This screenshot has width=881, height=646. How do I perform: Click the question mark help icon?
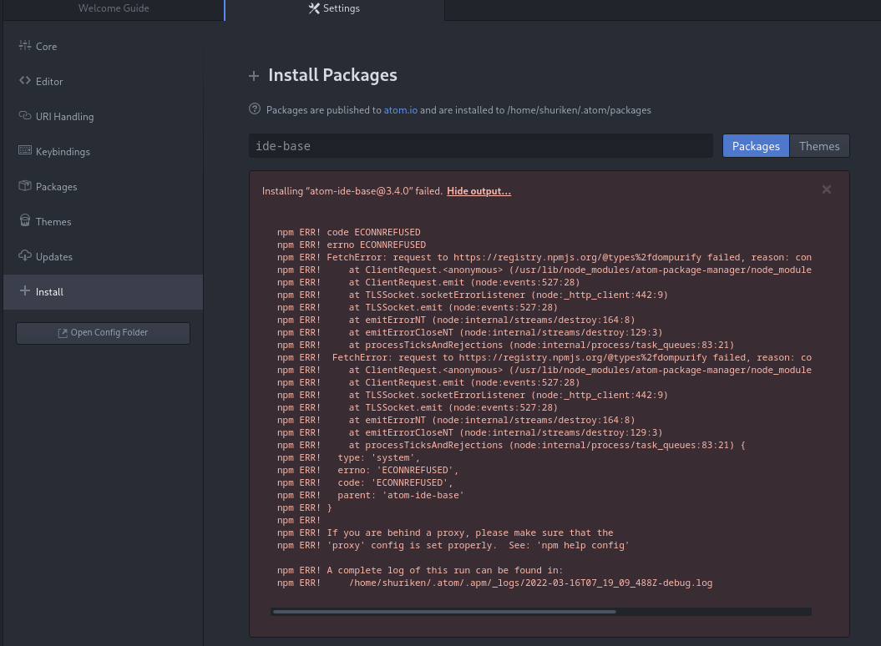255,109
